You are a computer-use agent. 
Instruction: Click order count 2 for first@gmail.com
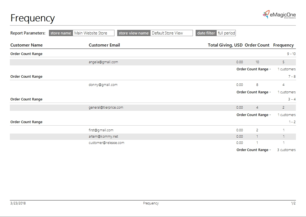coord(257,130)
